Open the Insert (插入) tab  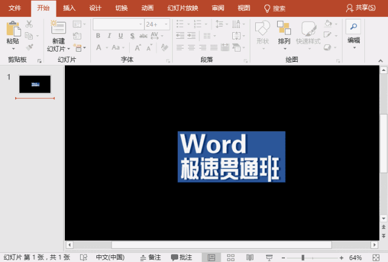pos(69,8)
